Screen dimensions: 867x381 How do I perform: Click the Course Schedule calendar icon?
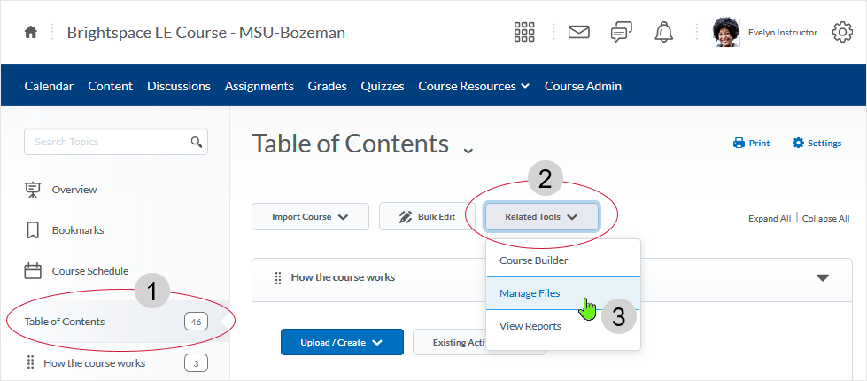pyautogui.click(x=33, y=271)
